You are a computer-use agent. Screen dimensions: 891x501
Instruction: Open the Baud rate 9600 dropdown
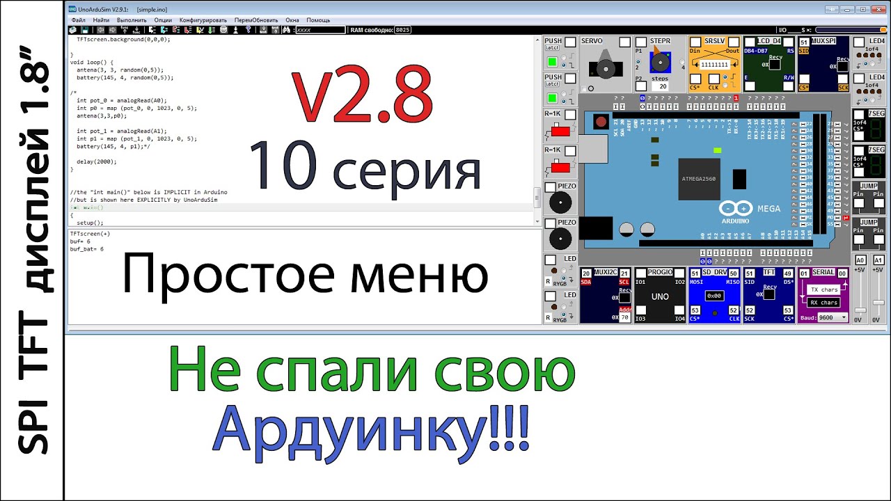(x=833, y=317)
